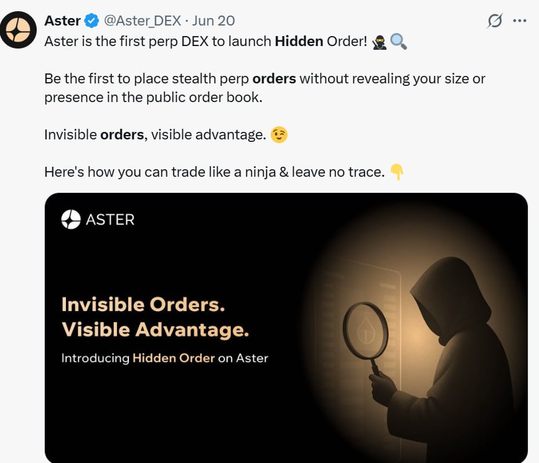Click the pointing down finger emoji
This screenshot has height=463, width=539.
click(x=396, y=172)
